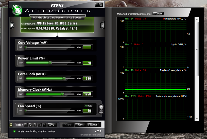Click the Power Limit slider handle
207x139 pixels.
[50, 63]
